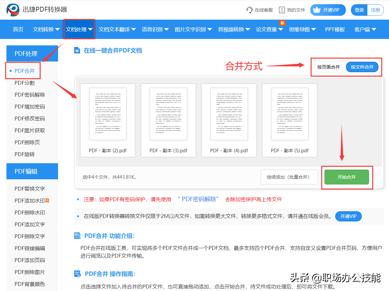Switch merge mode to 按页面合并
The image size is (389, 291).
tap(328, 67)
